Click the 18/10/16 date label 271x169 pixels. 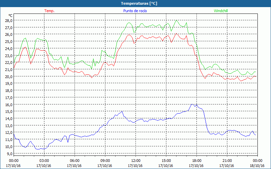(257, 166)
